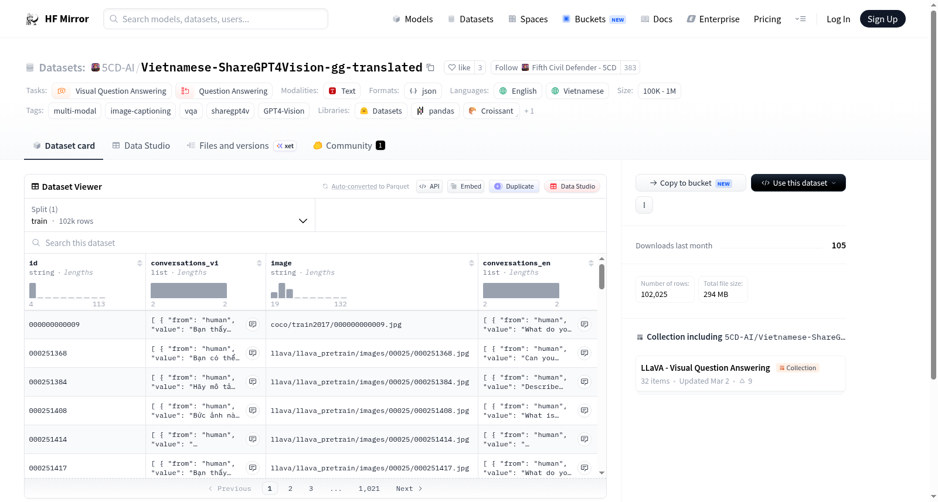The height and width of the screenshot is (502, 938).
Task: Click the dataset viewer vertical scrollbar thumb
Action: tap(601, 276)
